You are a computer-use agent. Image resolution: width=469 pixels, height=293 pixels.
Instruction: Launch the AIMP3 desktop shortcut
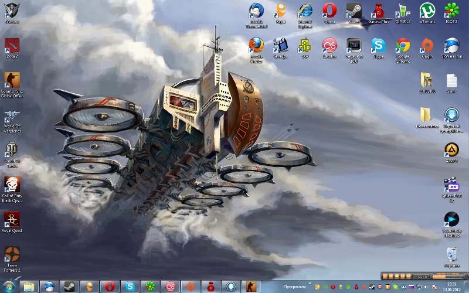pyautogui.click(x=451, y=152)
